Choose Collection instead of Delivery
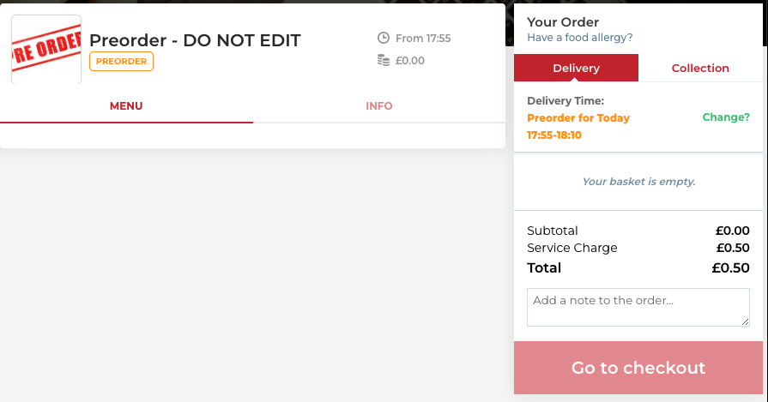Viewport: 768px width, 402px height. click(700, 68)
